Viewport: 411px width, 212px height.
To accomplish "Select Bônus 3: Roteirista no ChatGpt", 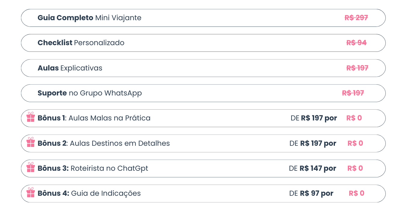I will click(93, 168).
